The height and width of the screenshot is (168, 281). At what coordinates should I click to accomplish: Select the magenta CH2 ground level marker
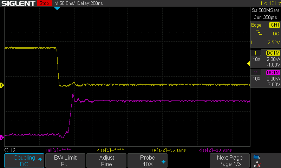2,137
